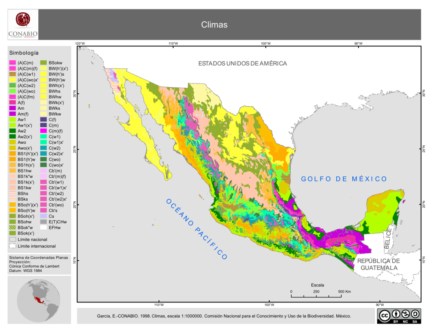
Task: Click the BY attribution license icon
Action: [395, 314]
